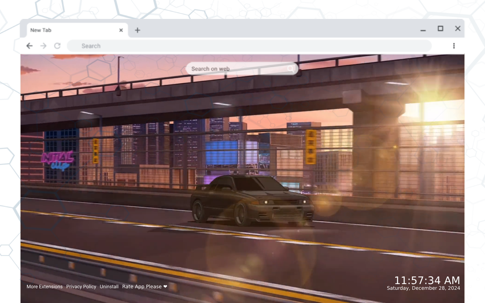The width and height of the screenshot is (485, 303).
Task: Click the magnifier icon in web search
Action: coord(291,69)
